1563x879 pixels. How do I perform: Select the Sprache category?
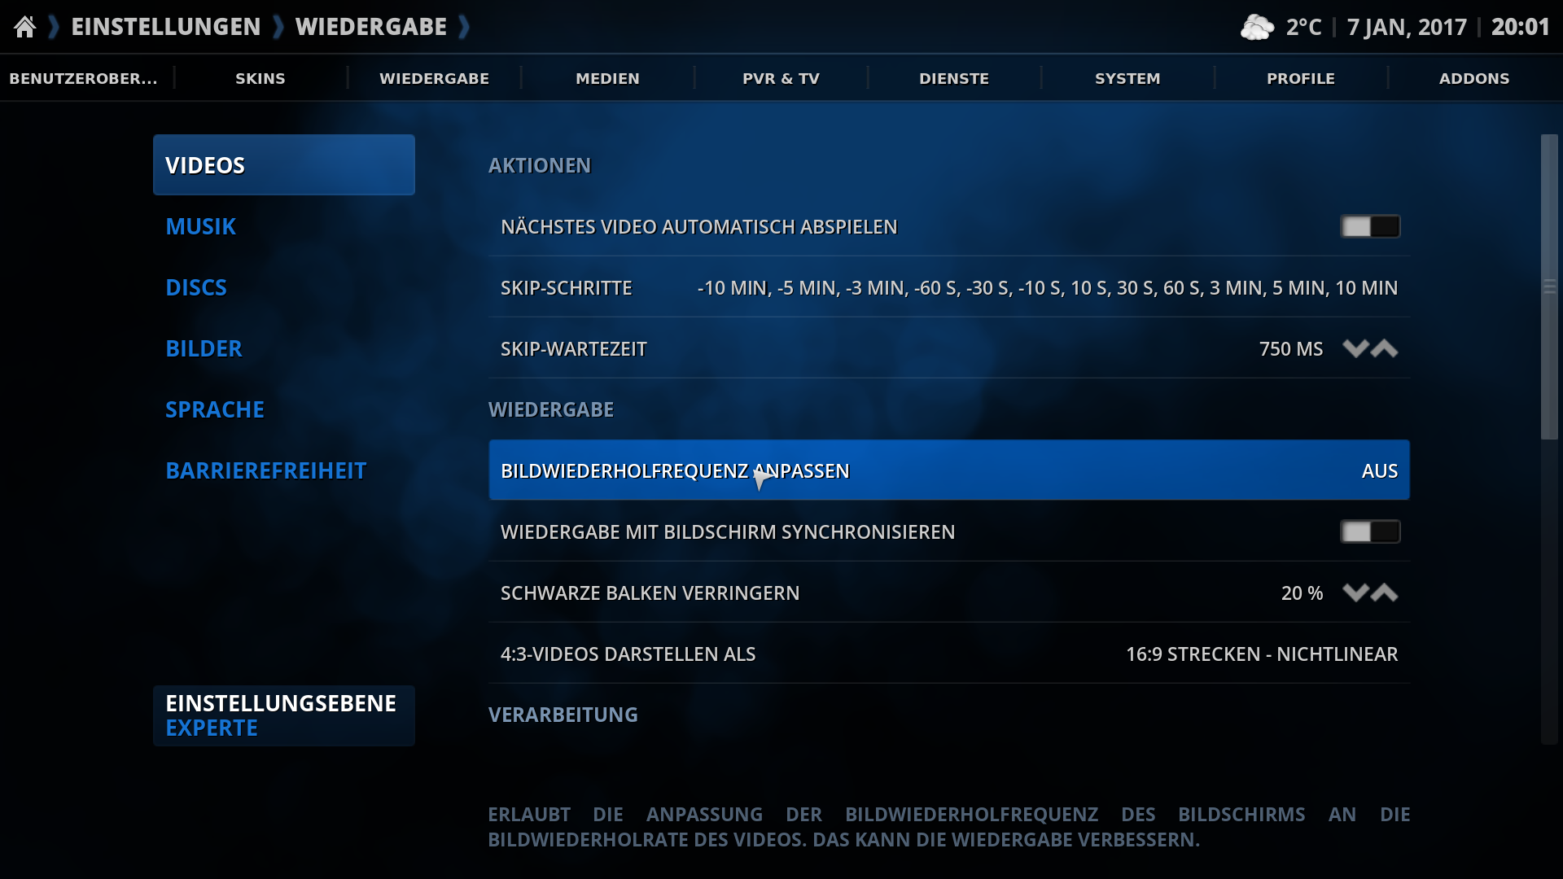(284, 409)
